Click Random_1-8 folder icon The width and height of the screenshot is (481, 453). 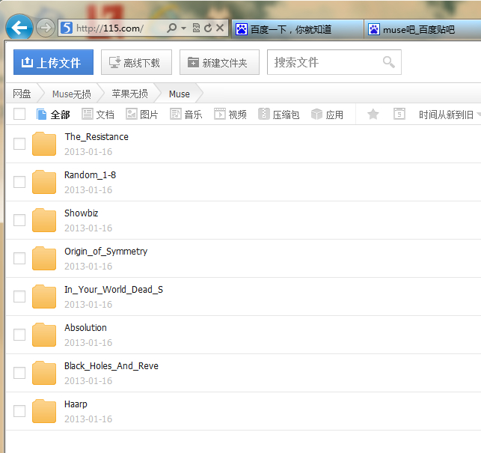[x=44, y=182]
